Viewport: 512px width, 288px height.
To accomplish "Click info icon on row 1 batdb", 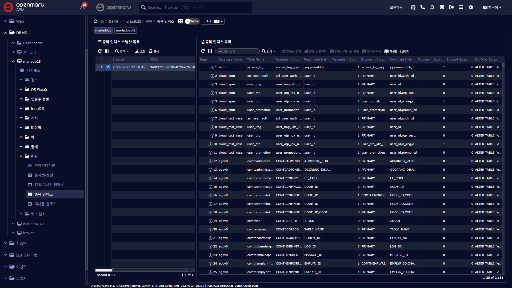I will 212,67.
